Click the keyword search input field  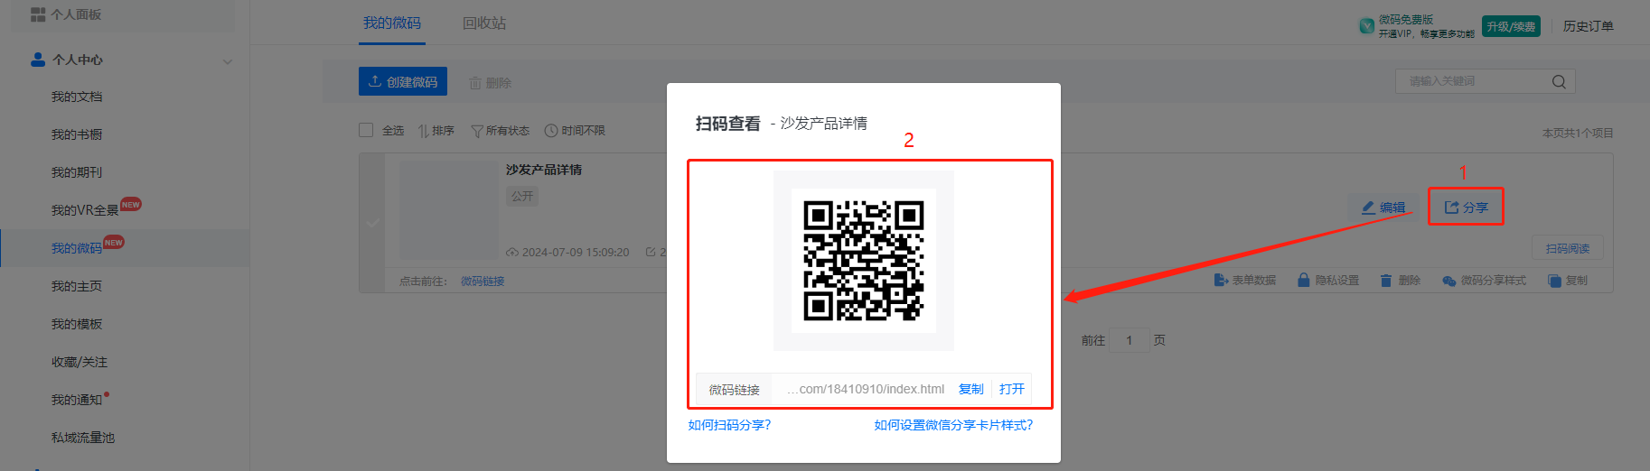tap(1473, 82)
